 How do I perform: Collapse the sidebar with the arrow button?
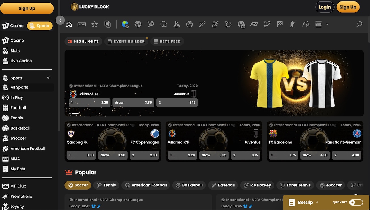tap(60, 20)
